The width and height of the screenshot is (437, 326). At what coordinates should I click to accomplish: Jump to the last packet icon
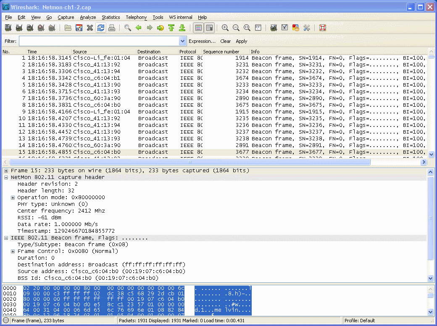(x=182, y=28)
